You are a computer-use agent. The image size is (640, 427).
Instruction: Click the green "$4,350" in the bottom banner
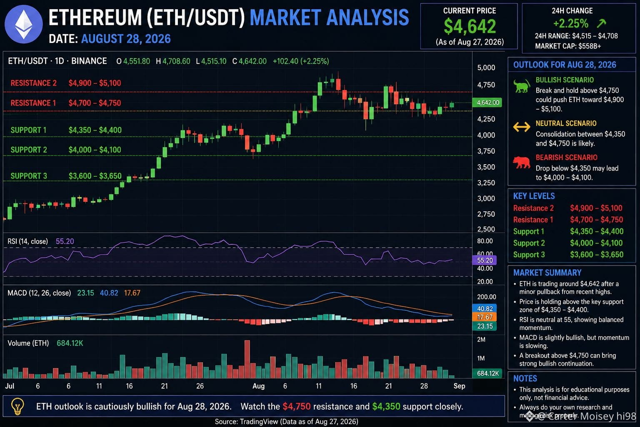point(386,407)
